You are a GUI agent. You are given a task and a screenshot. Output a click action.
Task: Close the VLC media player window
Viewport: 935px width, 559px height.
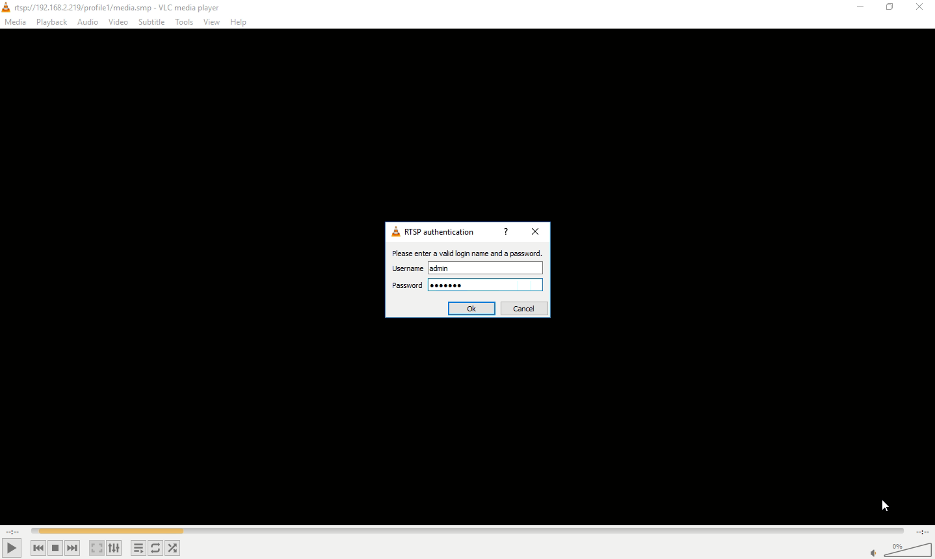pyautogui.click(x=919, y=7)
